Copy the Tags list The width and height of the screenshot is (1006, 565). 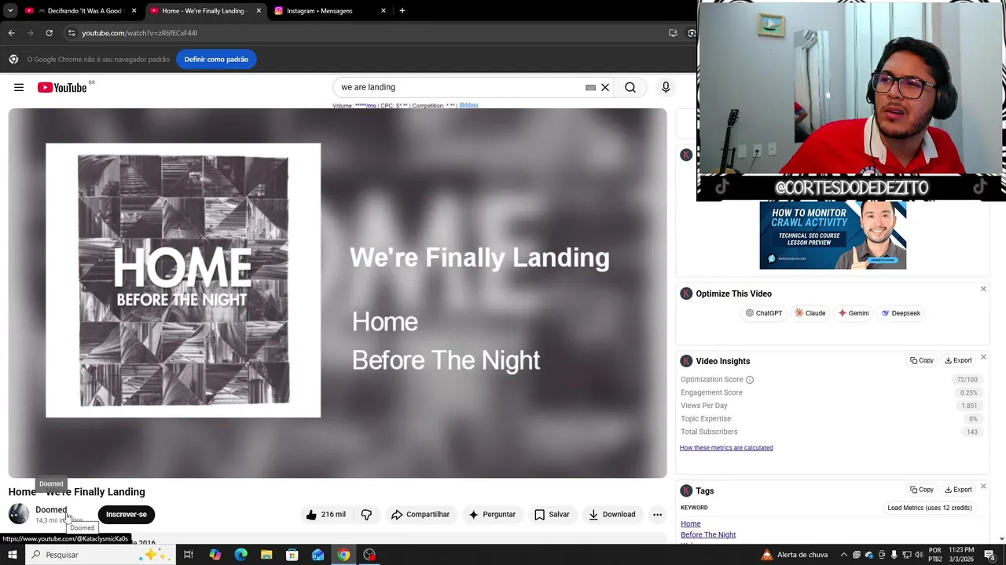922,490
